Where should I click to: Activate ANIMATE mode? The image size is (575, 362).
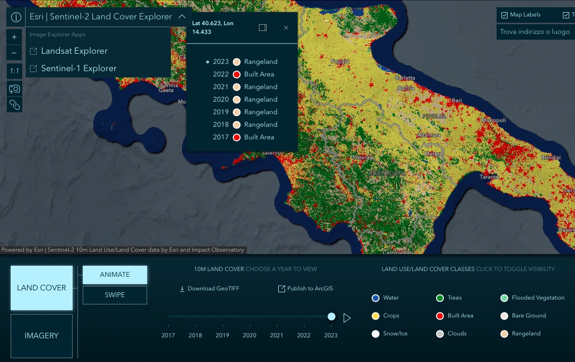click(x=115, y=275)
